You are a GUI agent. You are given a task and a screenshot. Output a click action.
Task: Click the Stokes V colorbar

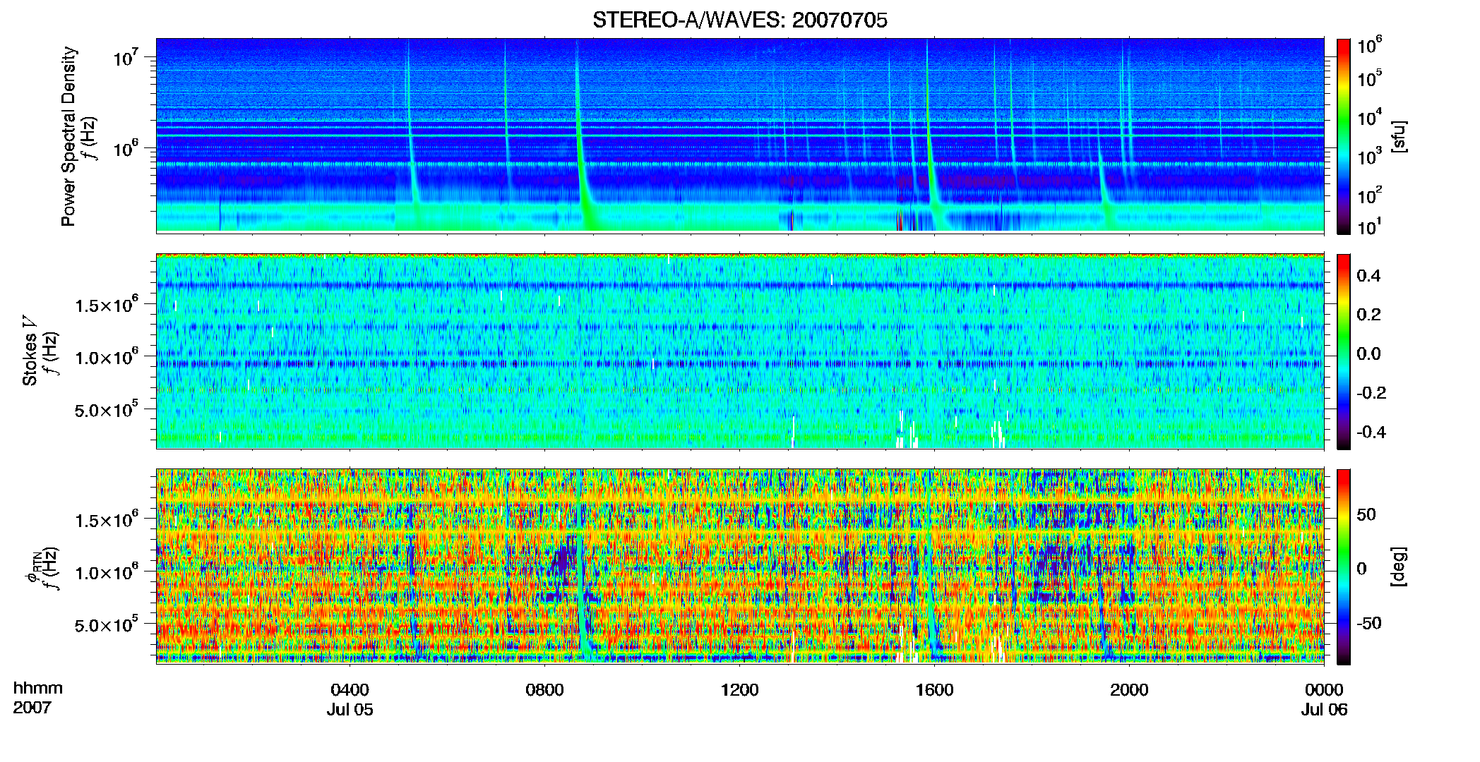click(x=1344, y=351)
